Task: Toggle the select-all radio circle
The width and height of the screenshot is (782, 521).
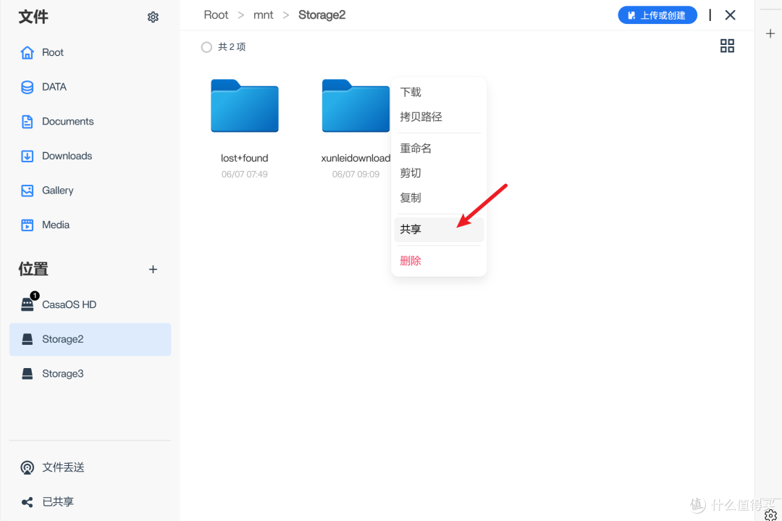Action: tap(206, 47)
